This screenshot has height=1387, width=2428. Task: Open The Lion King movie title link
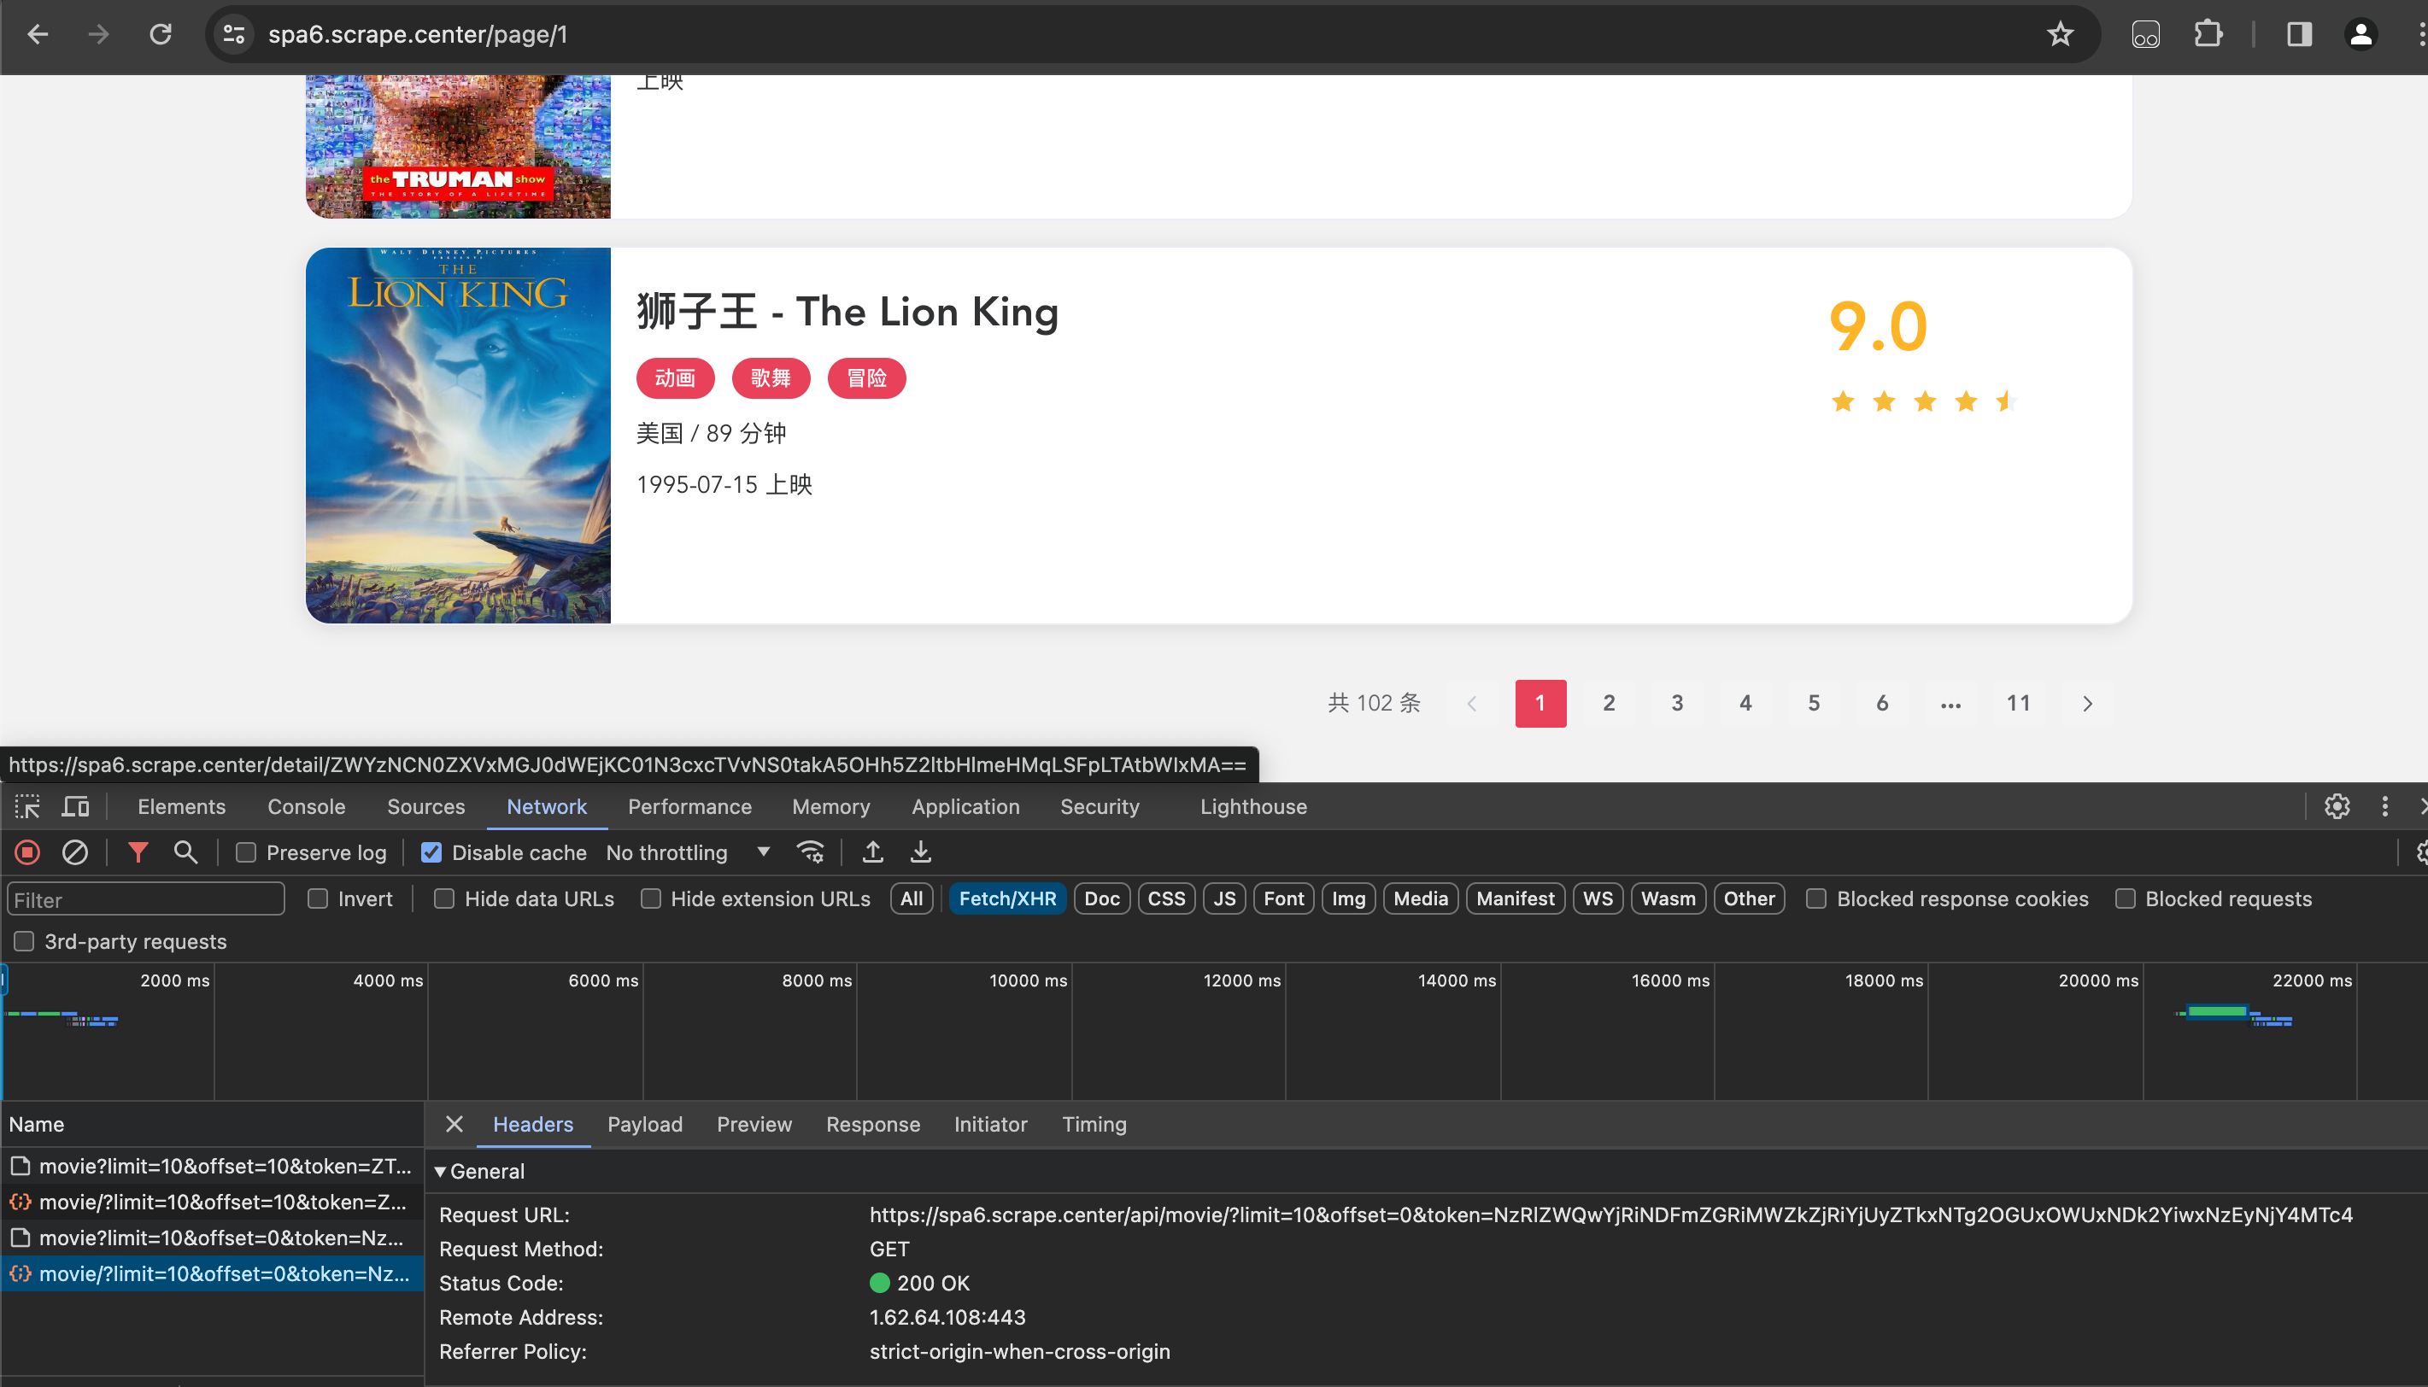point(847,312)
